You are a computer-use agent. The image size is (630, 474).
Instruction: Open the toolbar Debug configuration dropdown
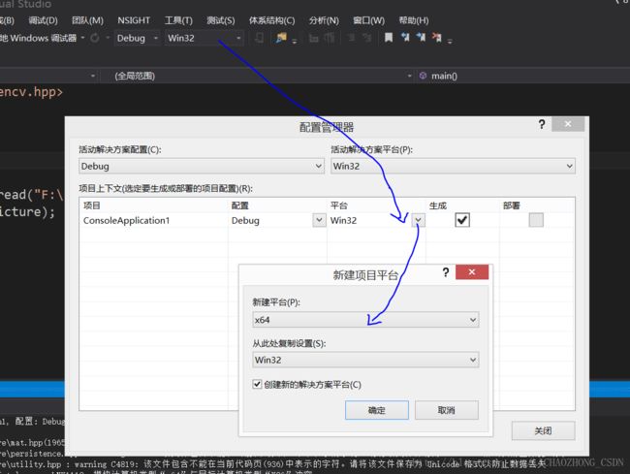click(x=138, y=38)
